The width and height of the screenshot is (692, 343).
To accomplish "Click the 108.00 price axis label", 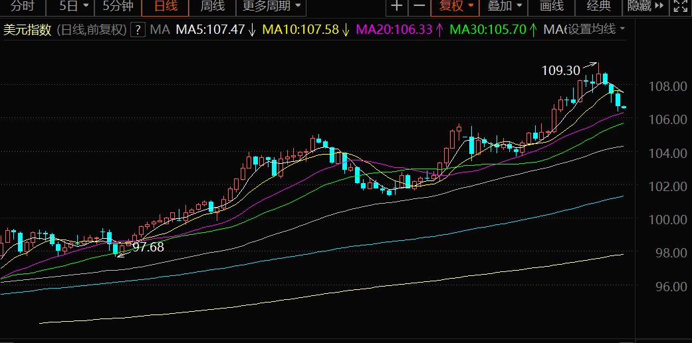I will click(x=667, y=86).
